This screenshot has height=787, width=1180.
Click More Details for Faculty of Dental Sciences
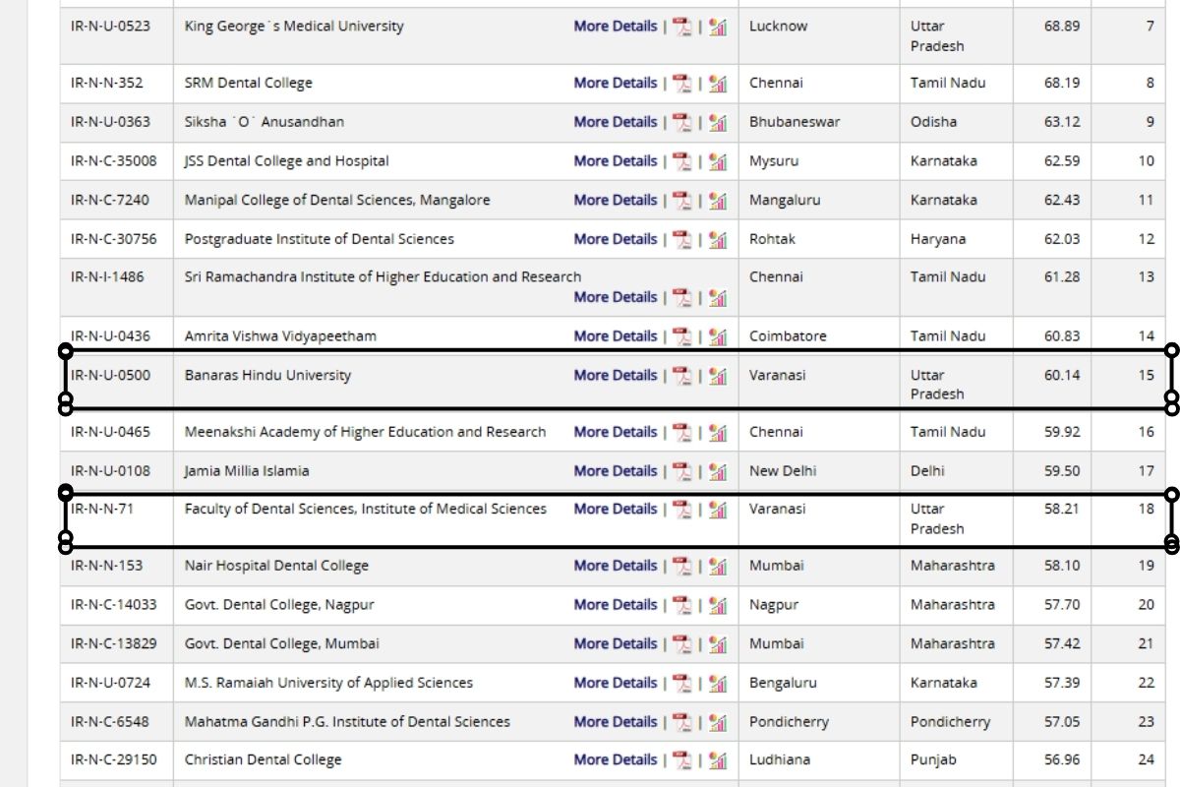pyautogui.click(x=616, y=509)
